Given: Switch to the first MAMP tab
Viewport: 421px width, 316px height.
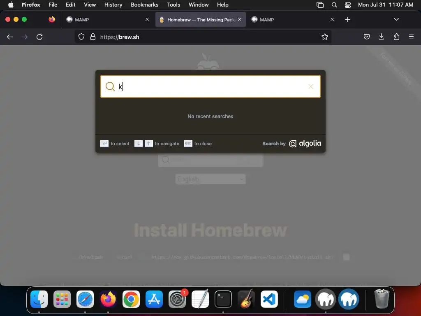Looking at the screenshot, I should 108,20.
